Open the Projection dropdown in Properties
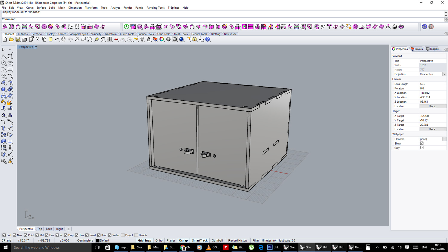Image resolution: width=448 pixels, height=252 pixels. [444, 74]
